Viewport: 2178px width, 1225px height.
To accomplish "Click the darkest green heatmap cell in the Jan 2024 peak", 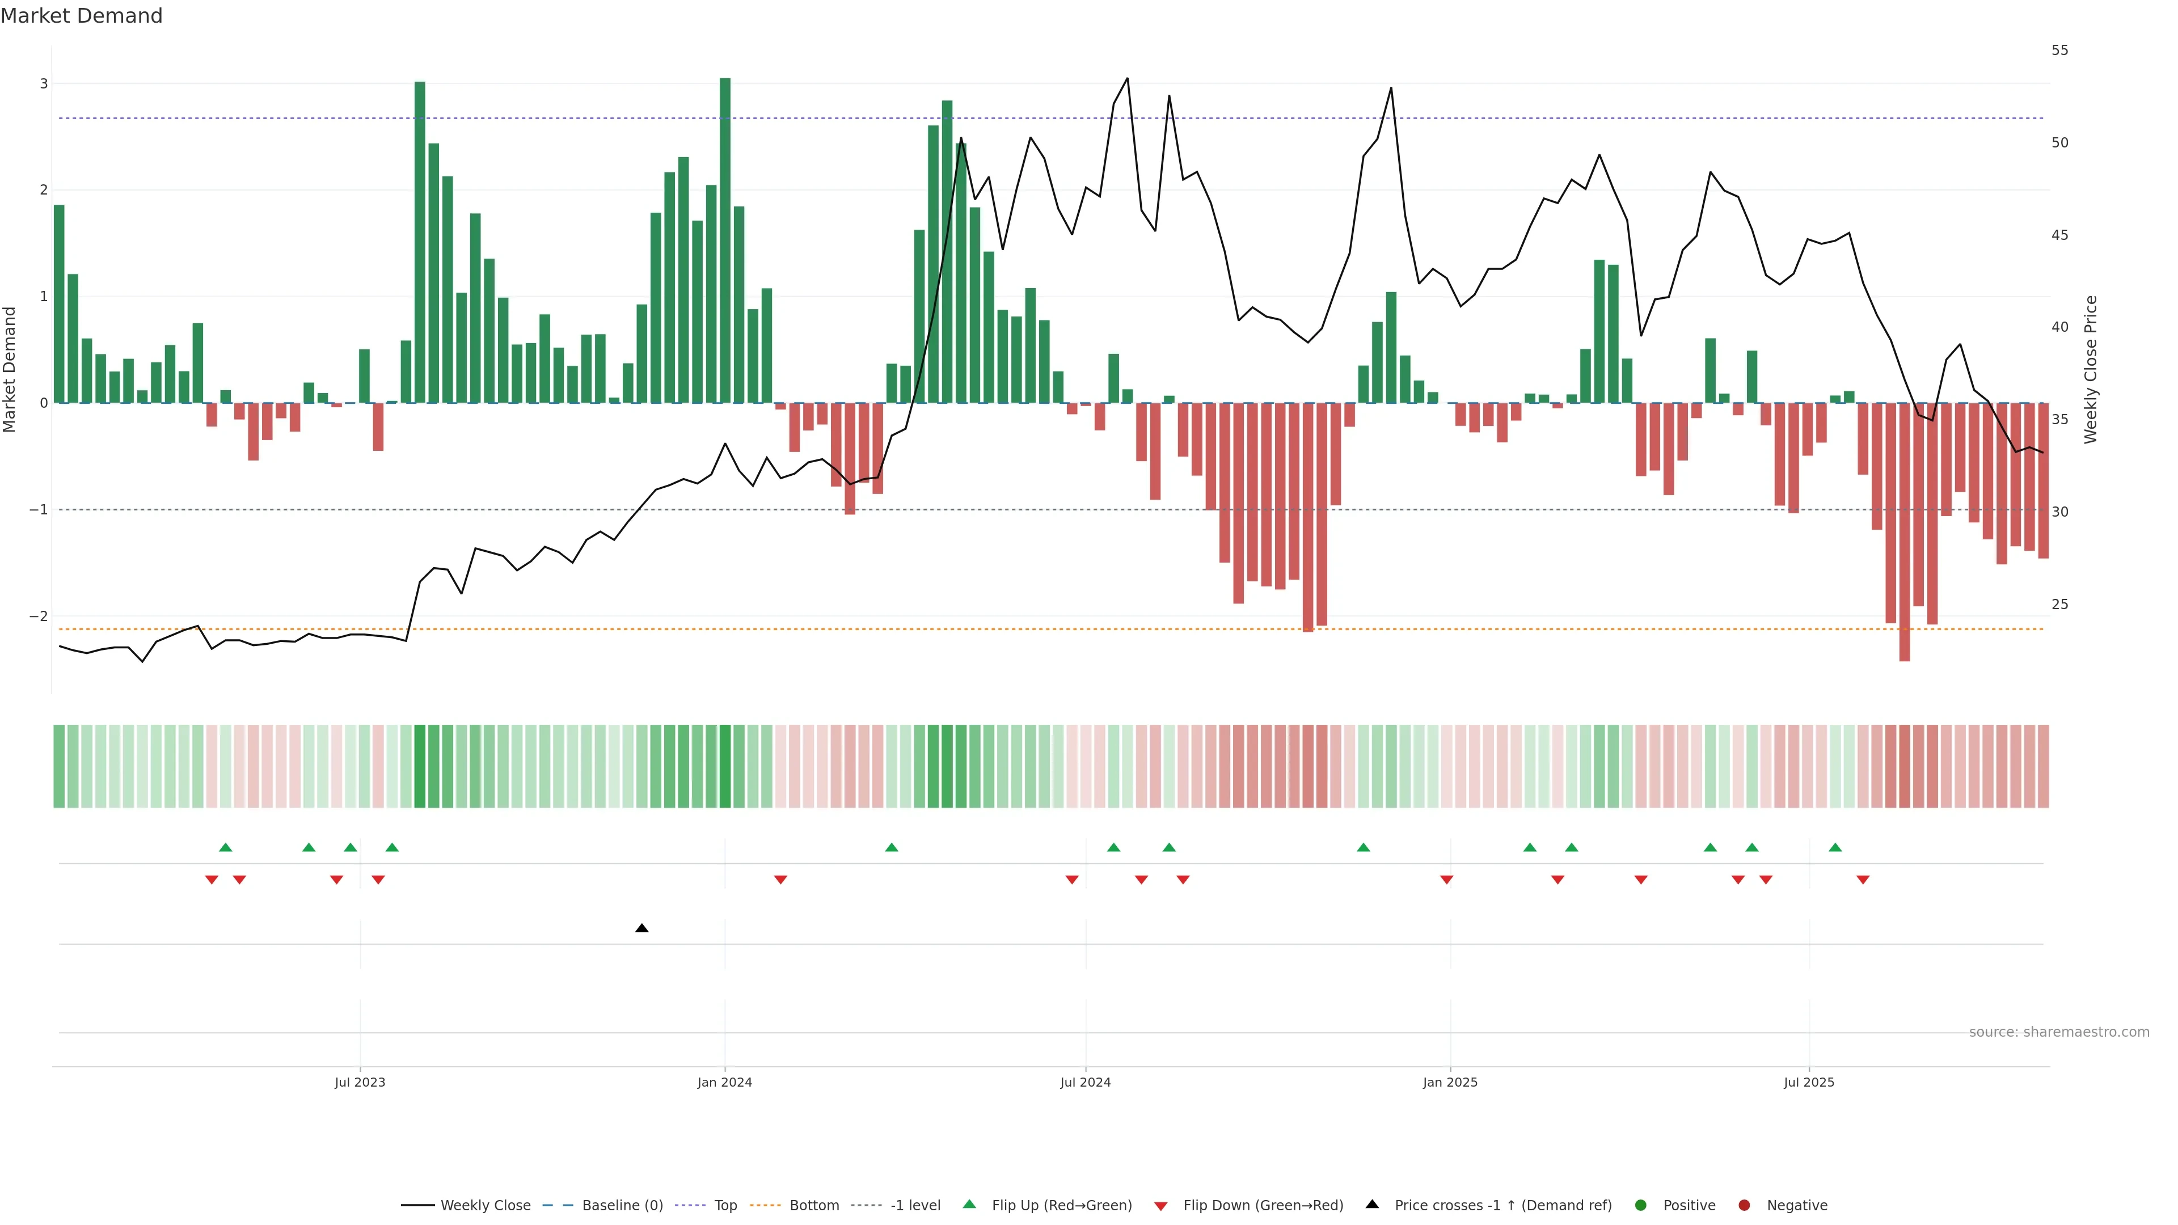I will pos(725,766).
